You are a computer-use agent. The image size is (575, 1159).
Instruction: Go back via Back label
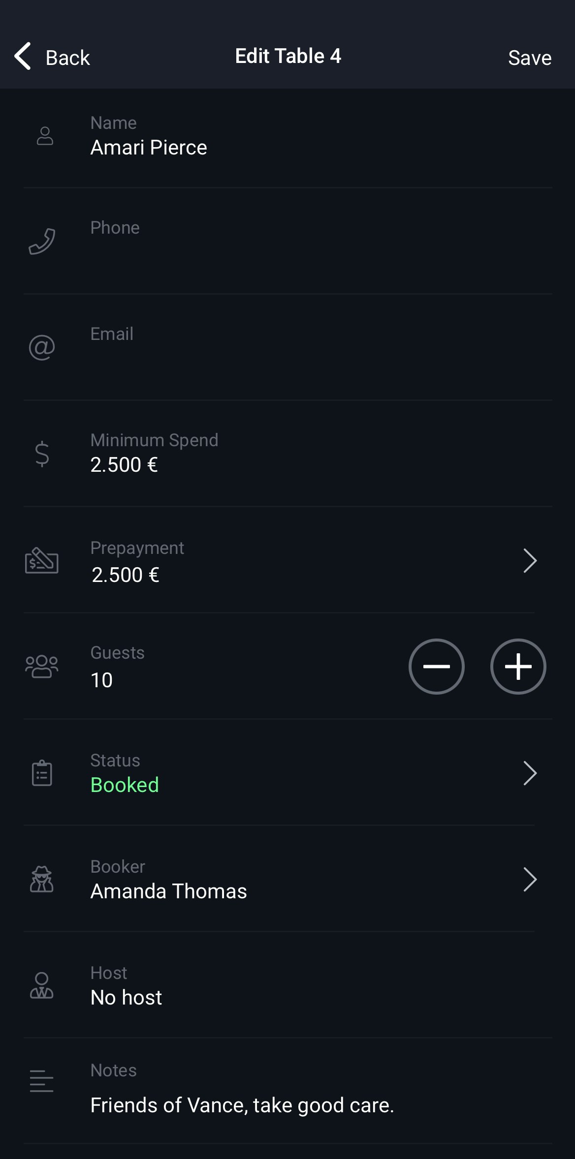tap(67, 58)
